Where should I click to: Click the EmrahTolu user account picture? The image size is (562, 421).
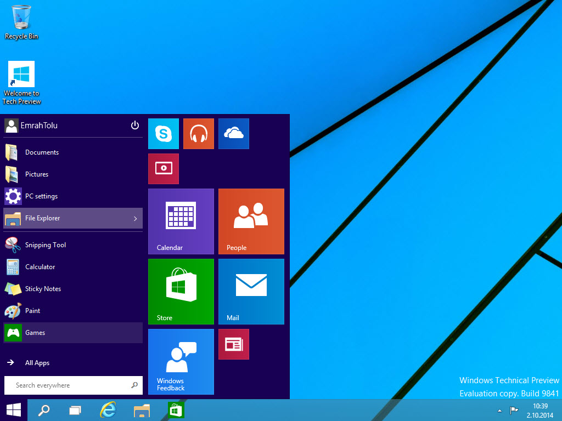(11, 126)
